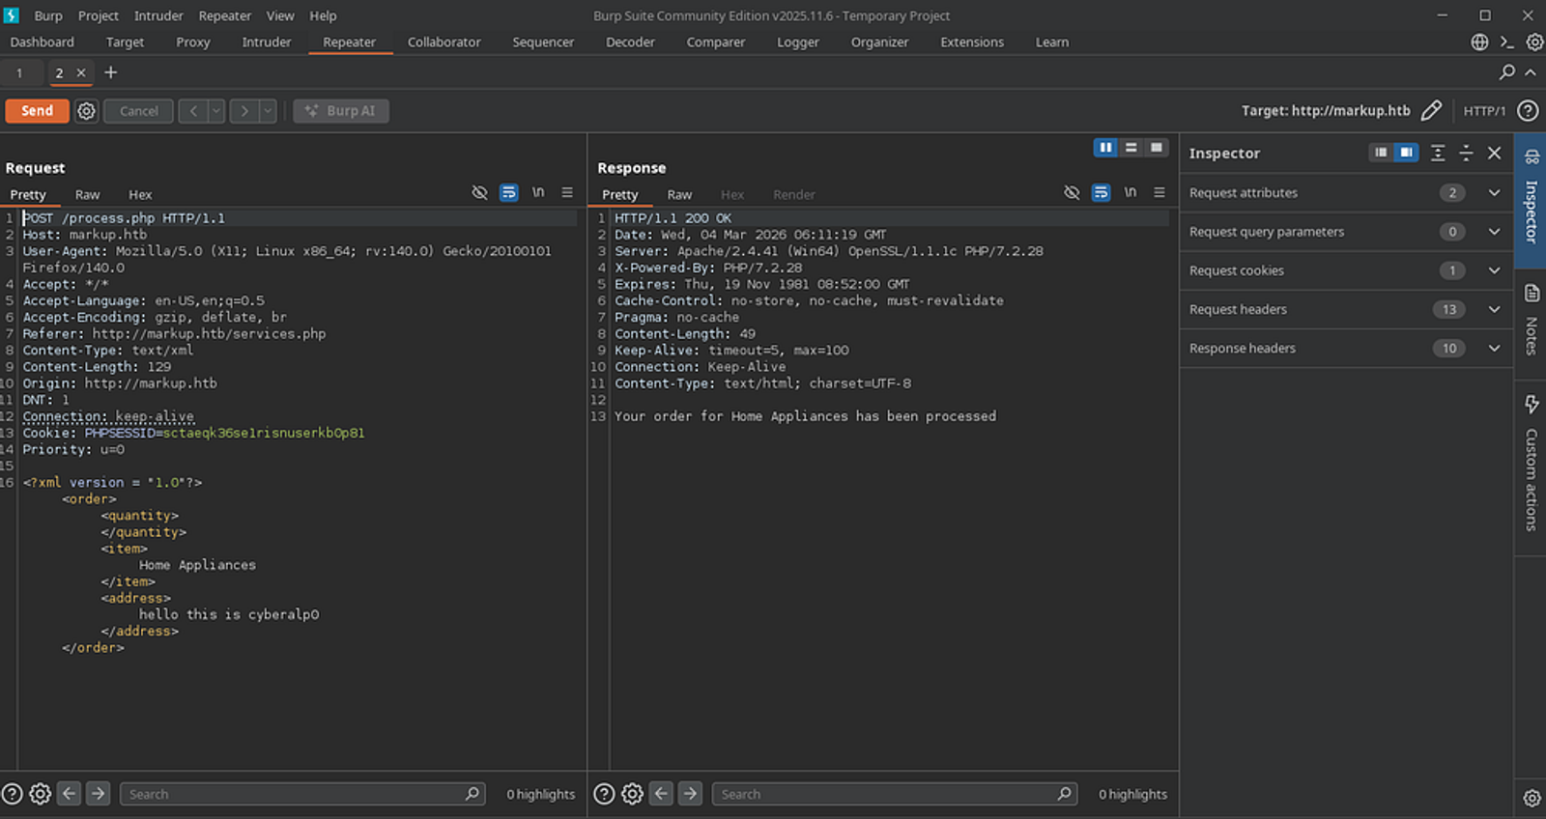The height and width of the screenshot is (819, 1546).
Task: Click the orange Send button
Action: (x=37, y=111)
